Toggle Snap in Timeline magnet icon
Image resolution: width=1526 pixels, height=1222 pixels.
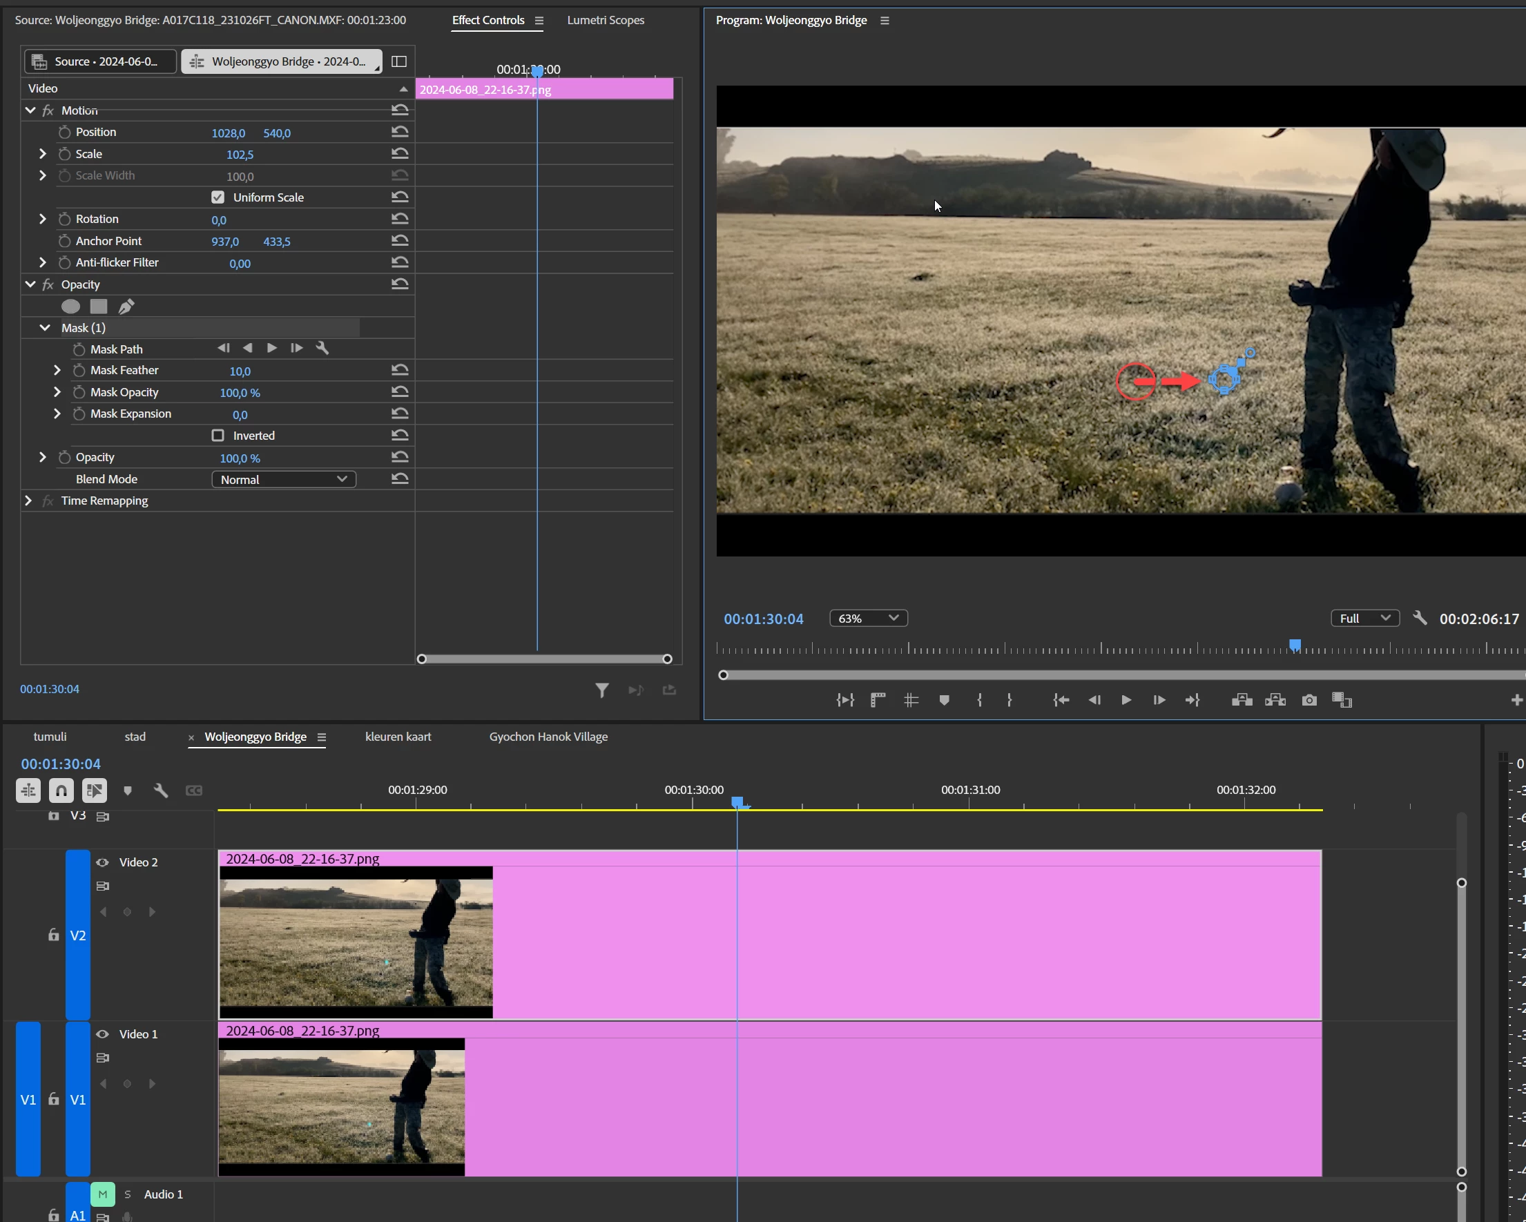coord(61,791)
